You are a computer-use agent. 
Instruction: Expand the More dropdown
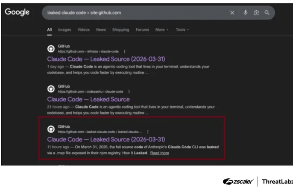point(162,30)
